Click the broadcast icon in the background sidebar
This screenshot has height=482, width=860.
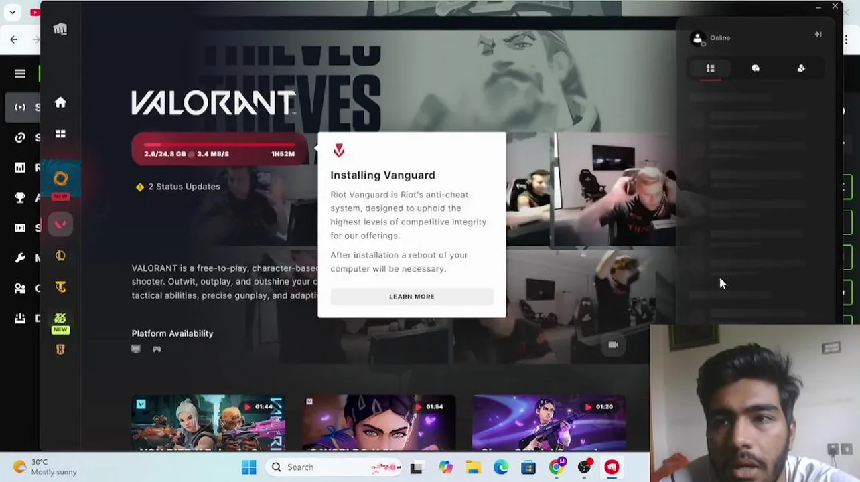20,107
